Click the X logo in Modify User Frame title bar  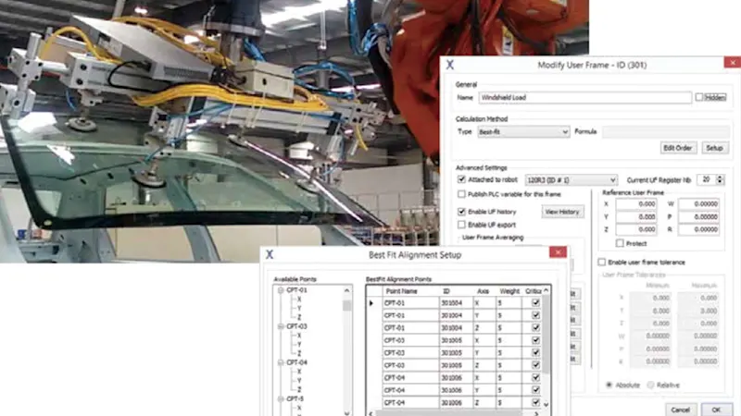(450, 65)
